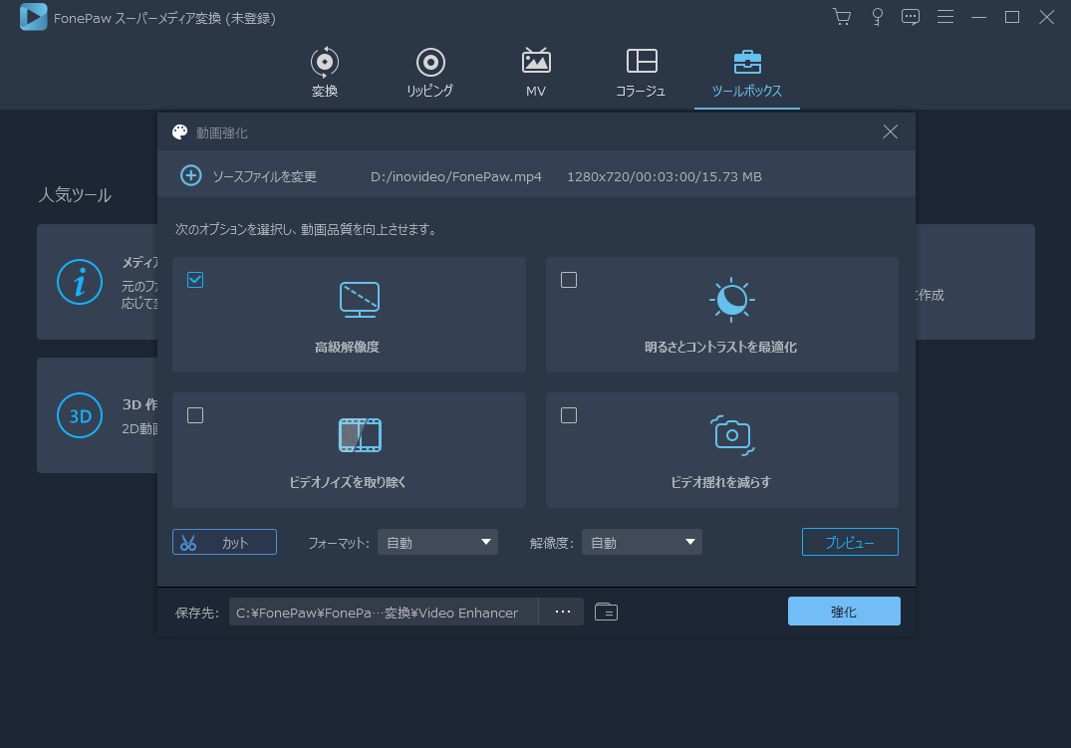Switch to the 変換 tab

pyautogui.click(x=325, y=73)
